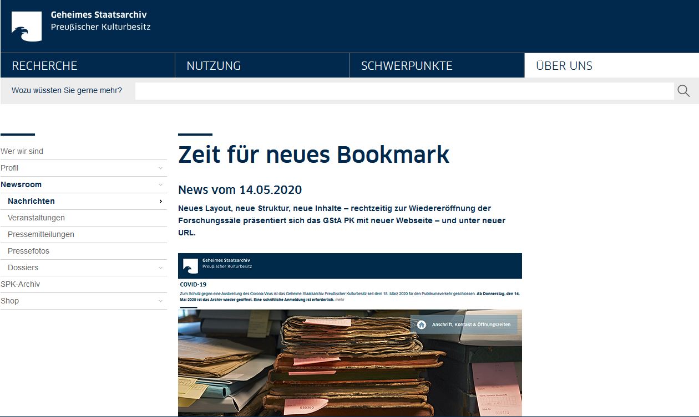The width and height of the screenshot is (699, 417).
Task: Open Pressemitteilungen in the sidebar
Action: [41, 234]
